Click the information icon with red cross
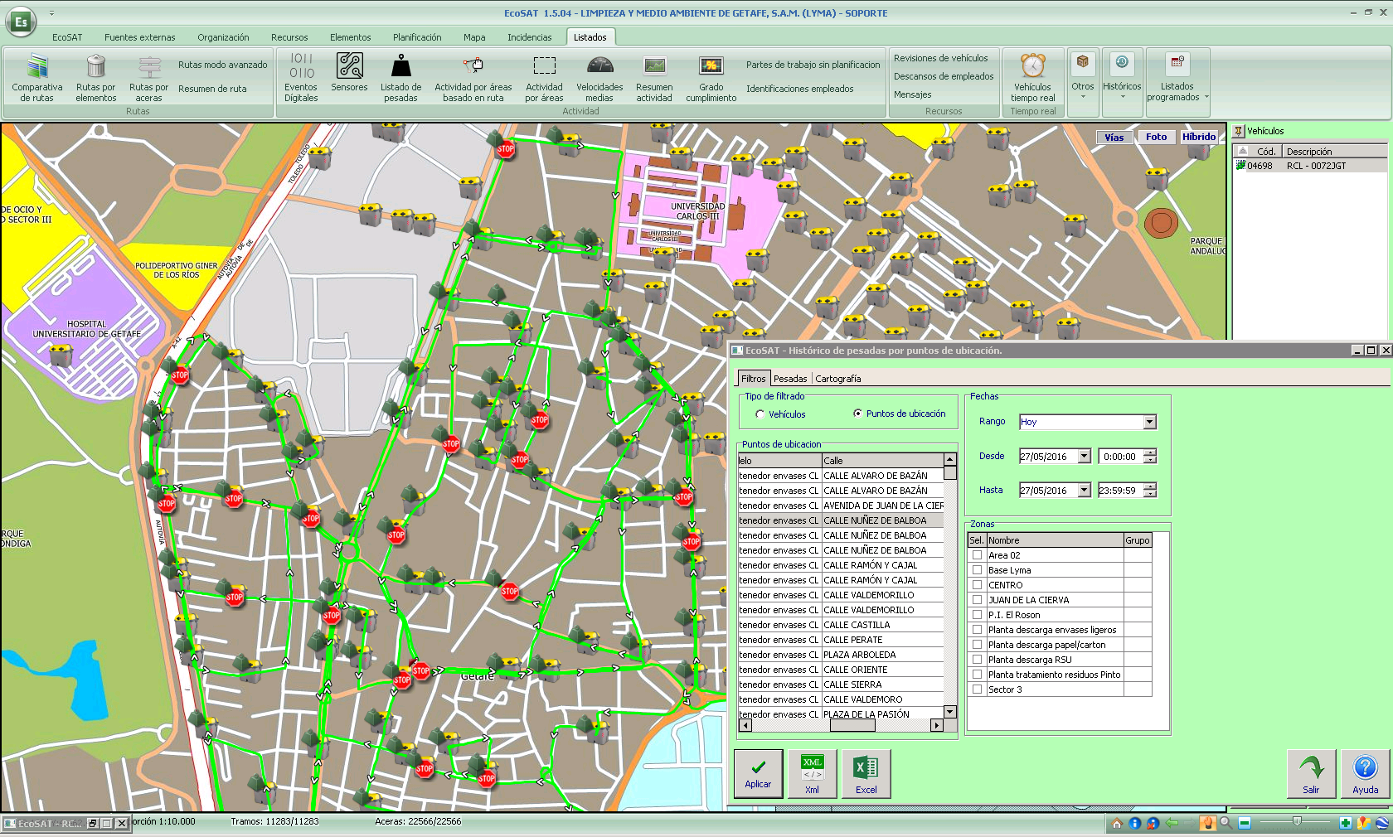This screenshot has height=837, width=1393. 1153,823
